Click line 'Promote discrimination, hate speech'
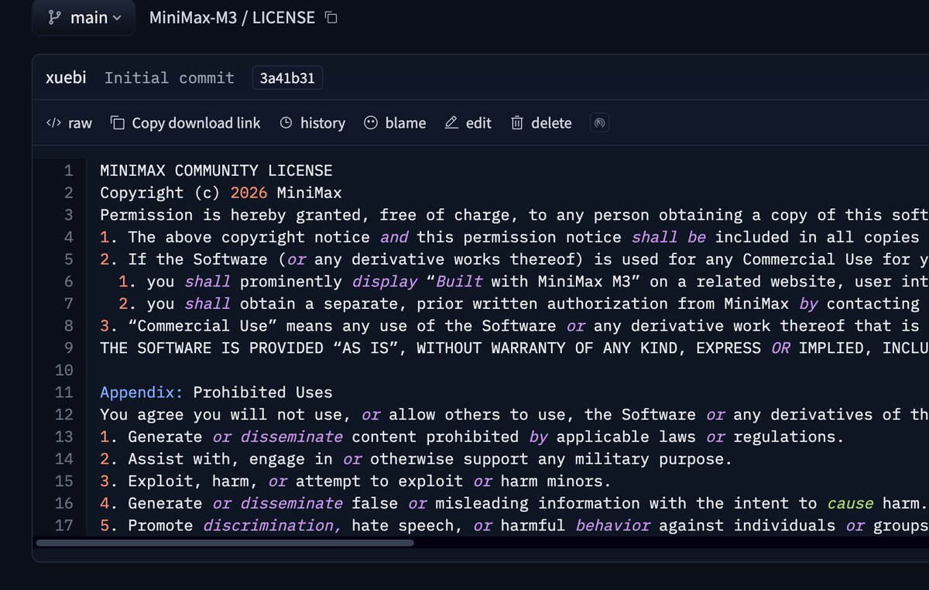 (514, 526)
